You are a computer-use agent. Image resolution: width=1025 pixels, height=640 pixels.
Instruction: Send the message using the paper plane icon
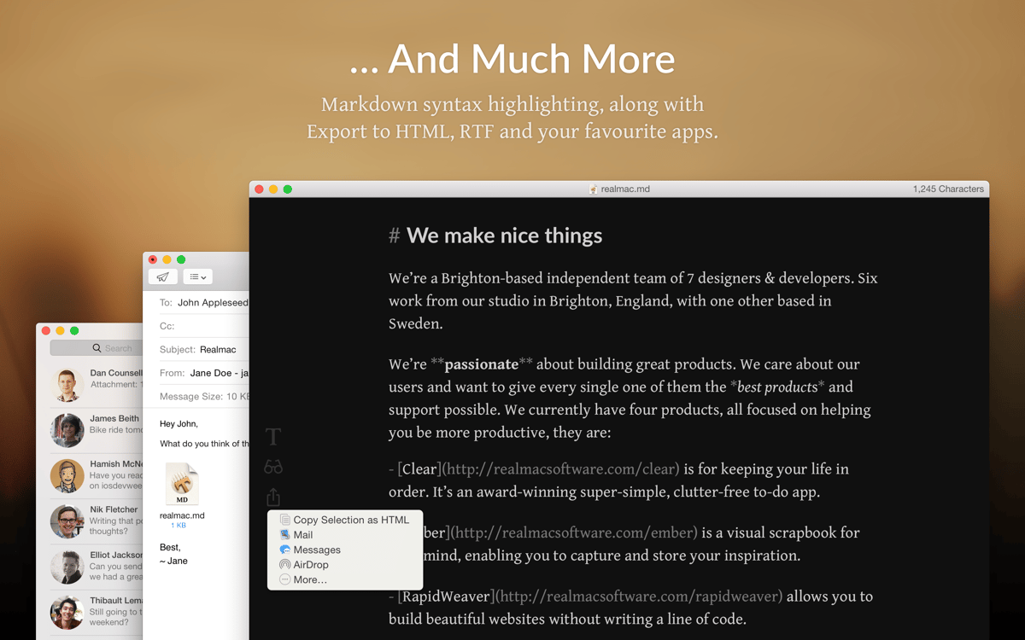[161, 276]
